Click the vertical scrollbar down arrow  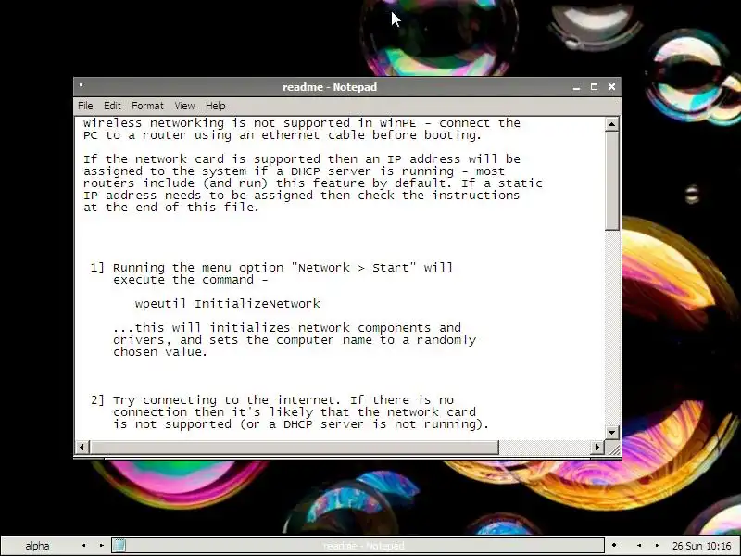tap(611, 432)
